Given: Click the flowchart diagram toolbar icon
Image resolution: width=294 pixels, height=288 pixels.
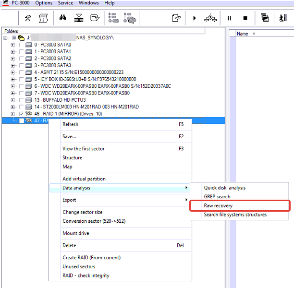Looking at the screenshot, I should point(210,18).
